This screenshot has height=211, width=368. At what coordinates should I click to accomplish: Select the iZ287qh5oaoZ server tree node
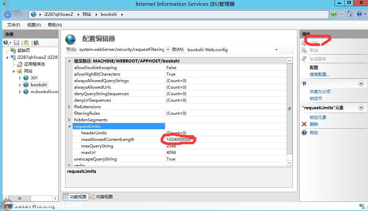(x=38, y=57)
